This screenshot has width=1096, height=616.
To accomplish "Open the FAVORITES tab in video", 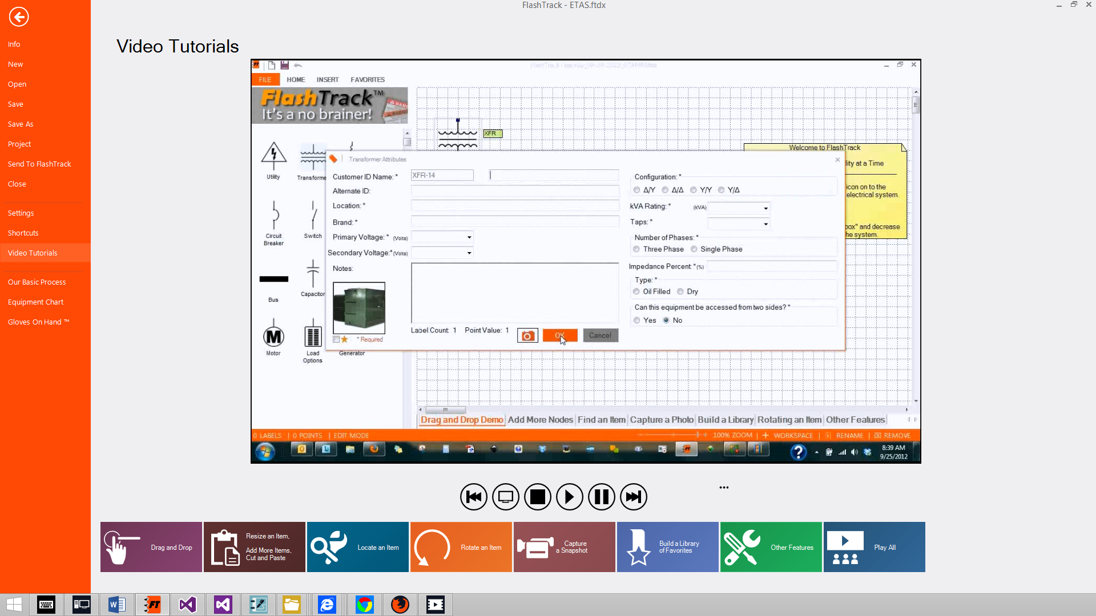I will [x=368, y=80].
